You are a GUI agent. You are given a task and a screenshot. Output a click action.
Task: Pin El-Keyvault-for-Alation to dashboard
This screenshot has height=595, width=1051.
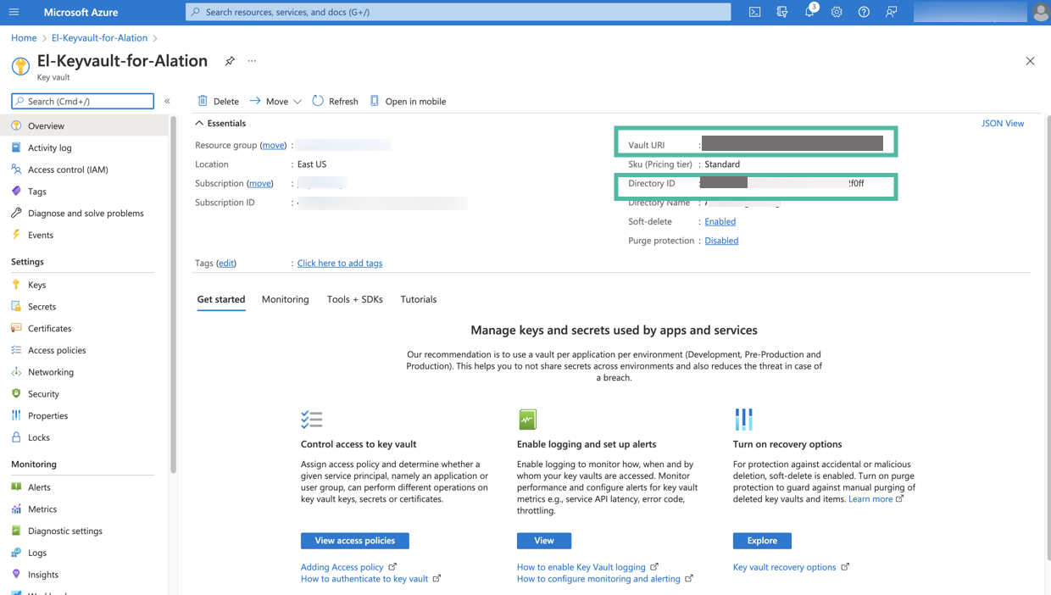pyautogui.click(x=230, y=61)
